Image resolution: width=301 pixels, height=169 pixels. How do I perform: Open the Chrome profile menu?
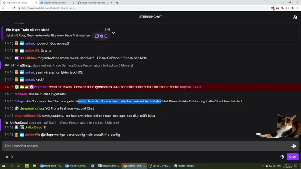pos(292,8)
